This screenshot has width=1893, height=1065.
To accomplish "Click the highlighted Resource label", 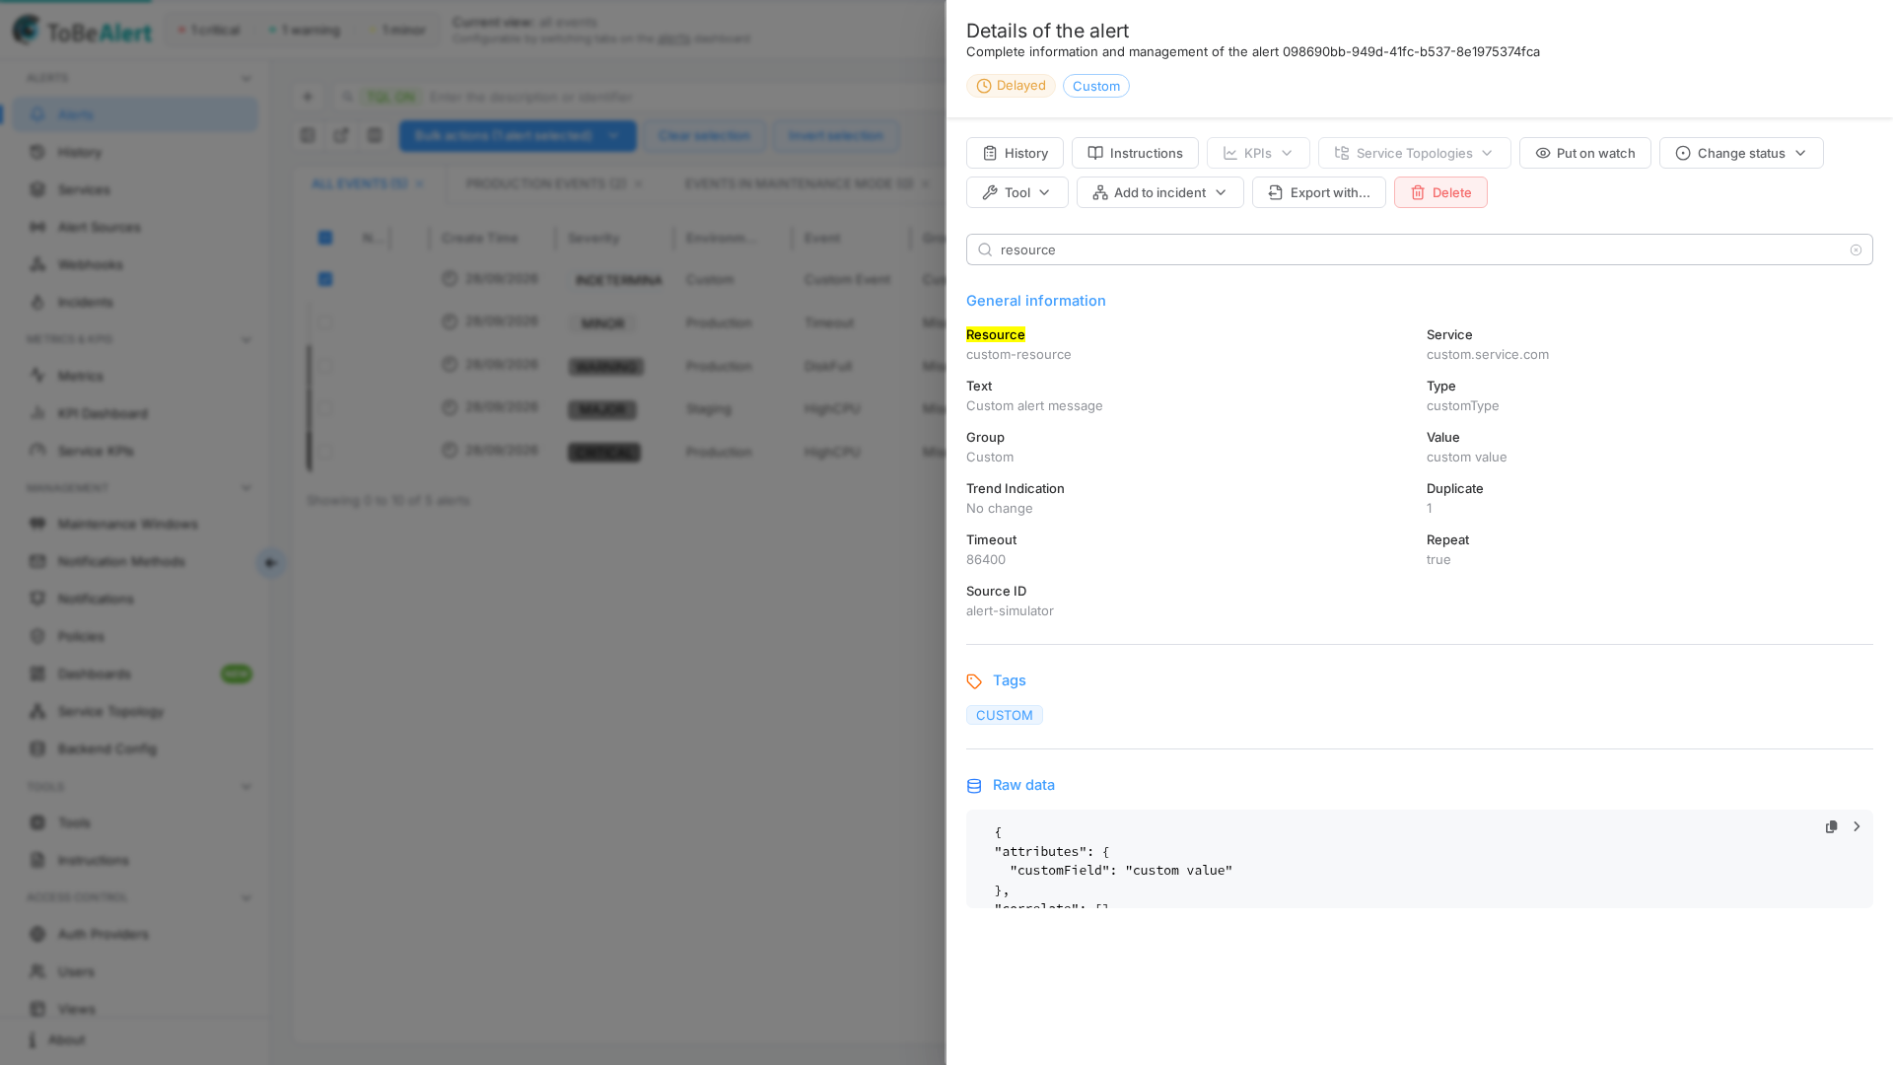I will click(995, 335).
